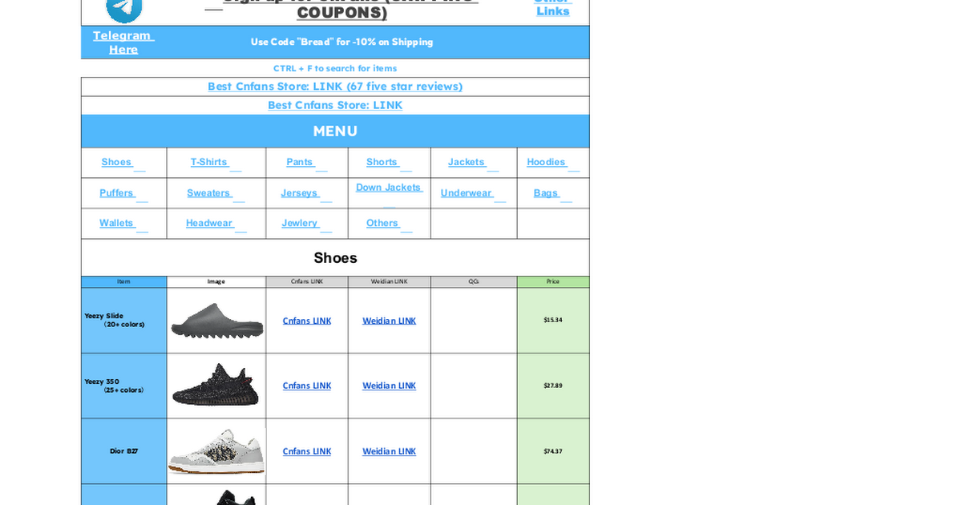Click the QCs column header
This screenshot has width=962, height=505.
[474, 282]
